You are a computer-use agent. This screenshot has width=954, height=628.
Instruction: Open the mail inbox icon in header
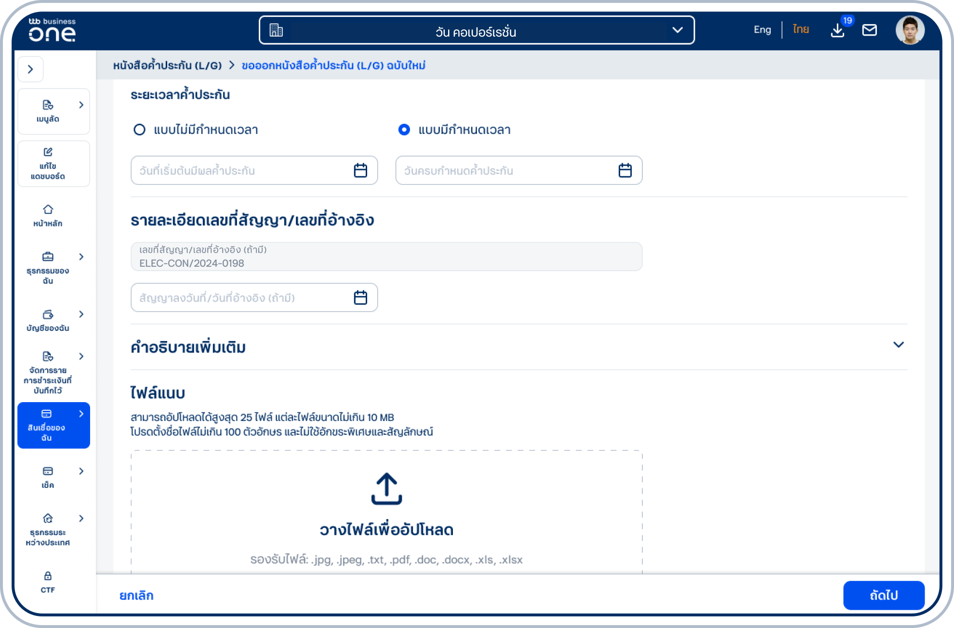(x=870, y=30)
